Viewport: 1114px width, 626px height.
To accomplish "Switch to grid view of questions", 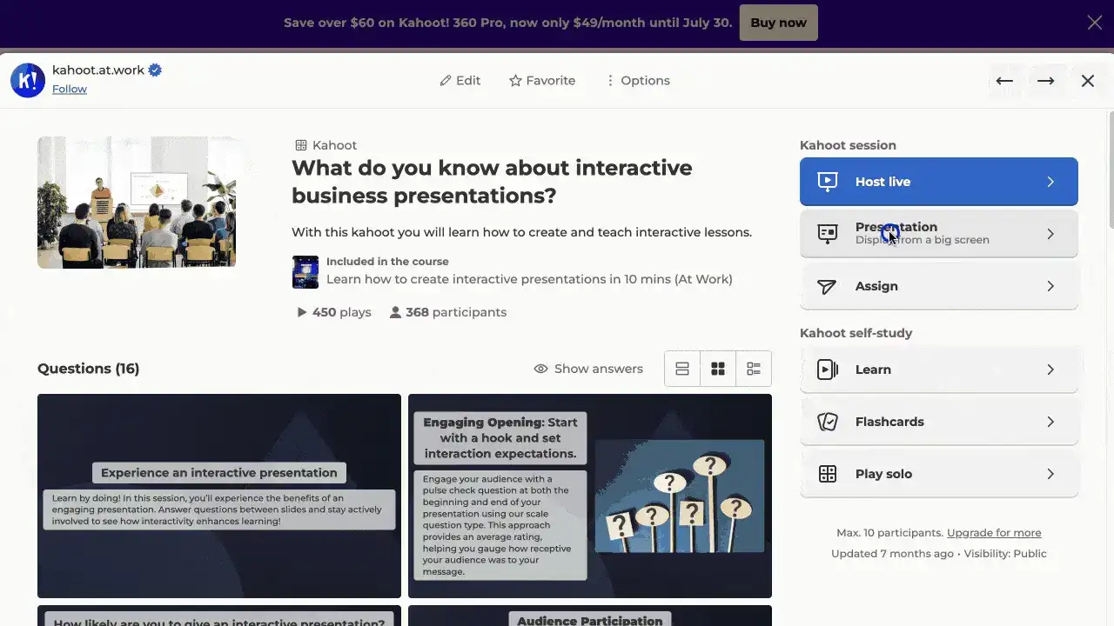I will [718, 369].
